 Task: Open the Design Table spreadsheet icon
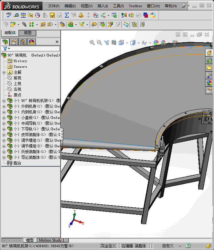point(114,15)
